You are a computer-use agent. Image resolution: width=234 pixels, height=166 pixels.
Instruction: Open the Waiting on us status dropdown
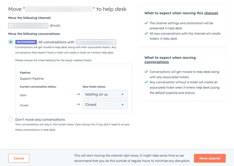coord(105,94)
